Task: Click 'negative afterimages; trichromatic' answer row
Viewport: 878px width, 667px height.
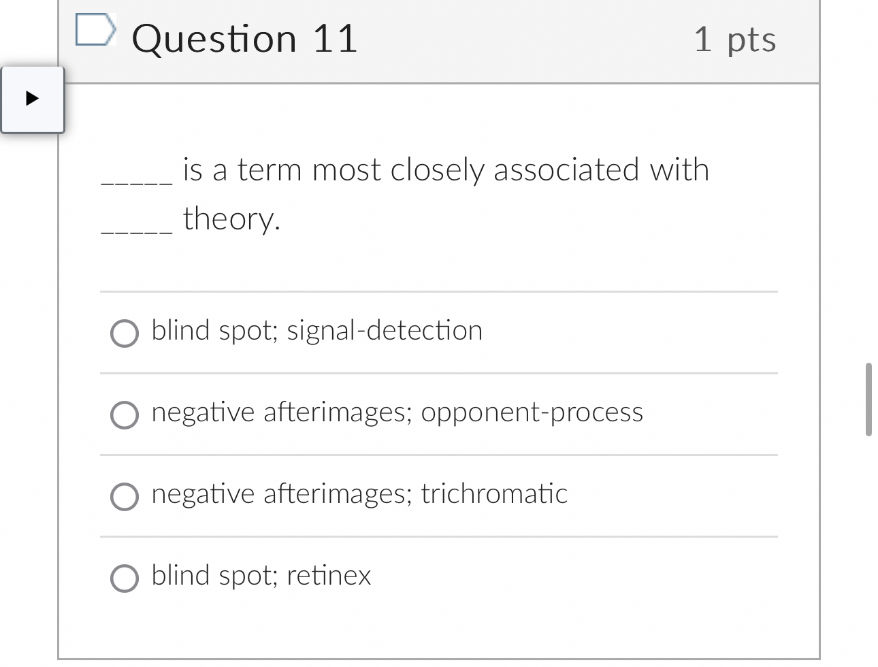Action: coord(359,495)
